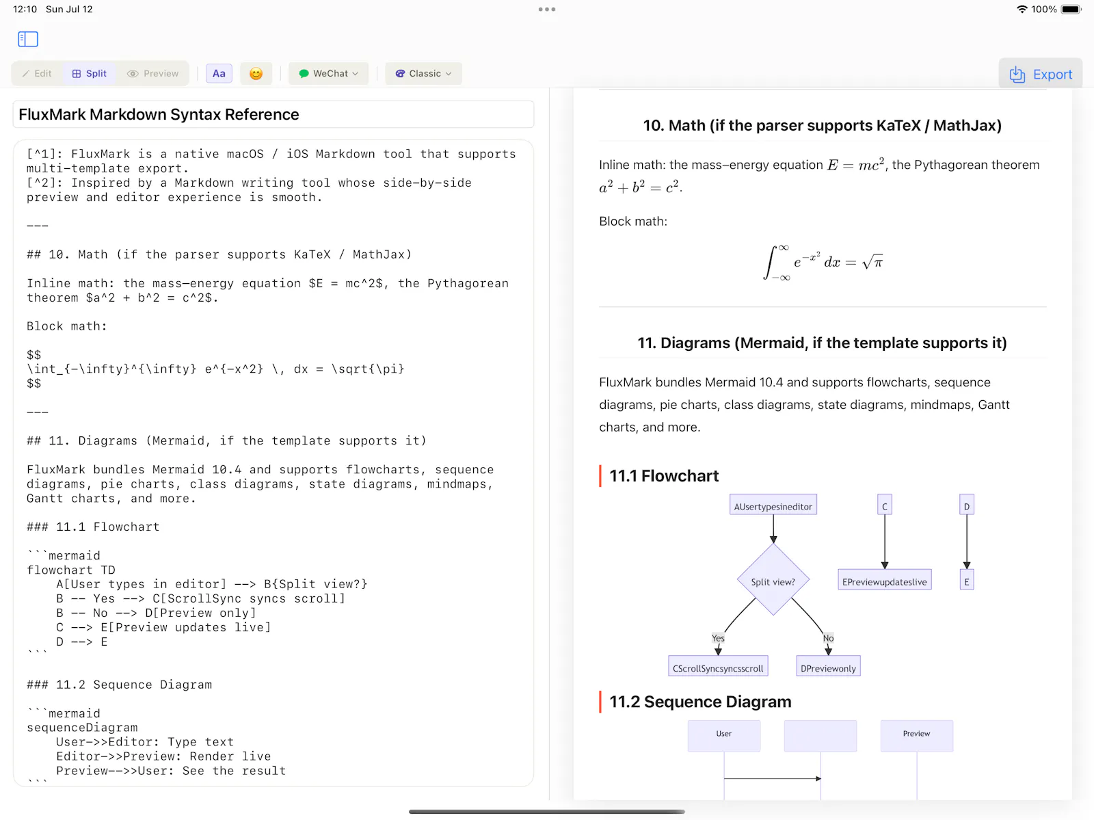Screen dimensions: 1094x820
Task: Open the emoji picker
Action: pyautogui.click(x=256, y=73)
